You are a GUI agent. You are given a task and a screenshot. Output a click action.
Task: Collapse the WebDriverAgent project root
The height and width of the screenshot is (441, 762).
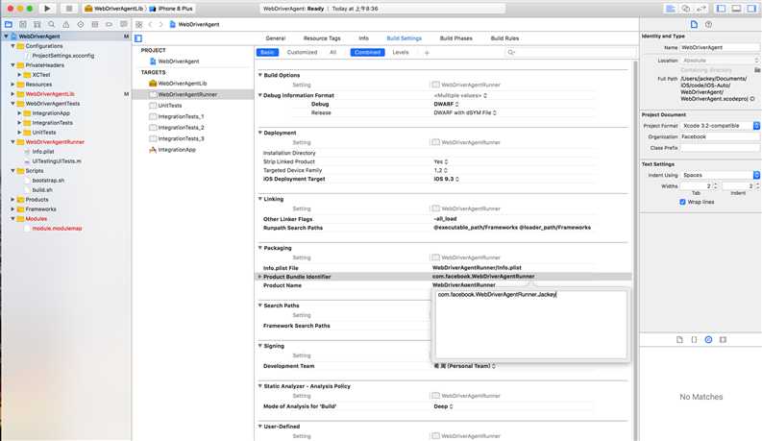pyautogui.click(x=6, y=37)
